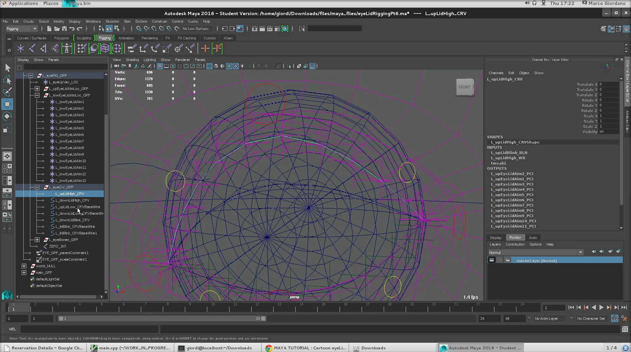Expand the L_eyeBones_GRP group
The image size is (631, 352).
click(37, 239)
